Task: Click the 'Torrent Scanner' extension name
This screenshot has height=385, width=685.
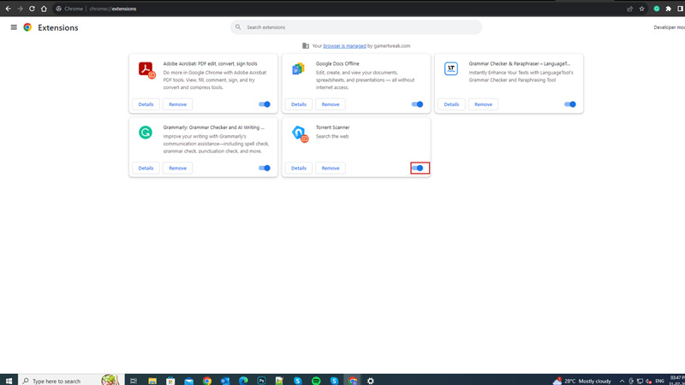Action: (333, 127)
